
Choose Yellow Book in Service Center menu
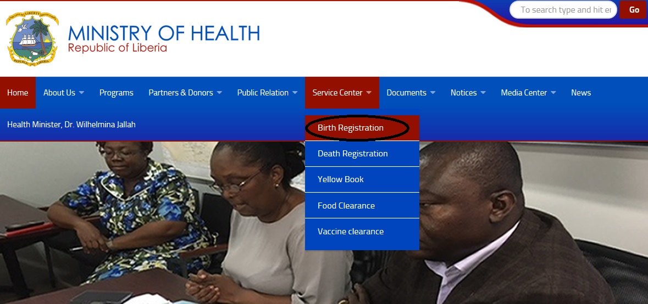(362, 179)
